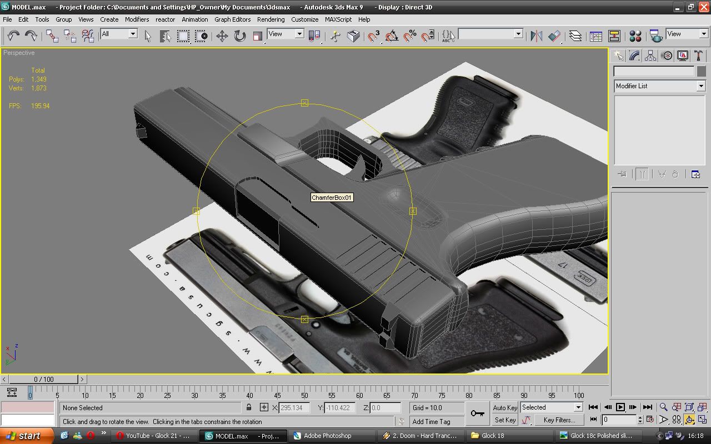
Task: Toggle the Percent Snap magnet
Action: coord(410,36)
